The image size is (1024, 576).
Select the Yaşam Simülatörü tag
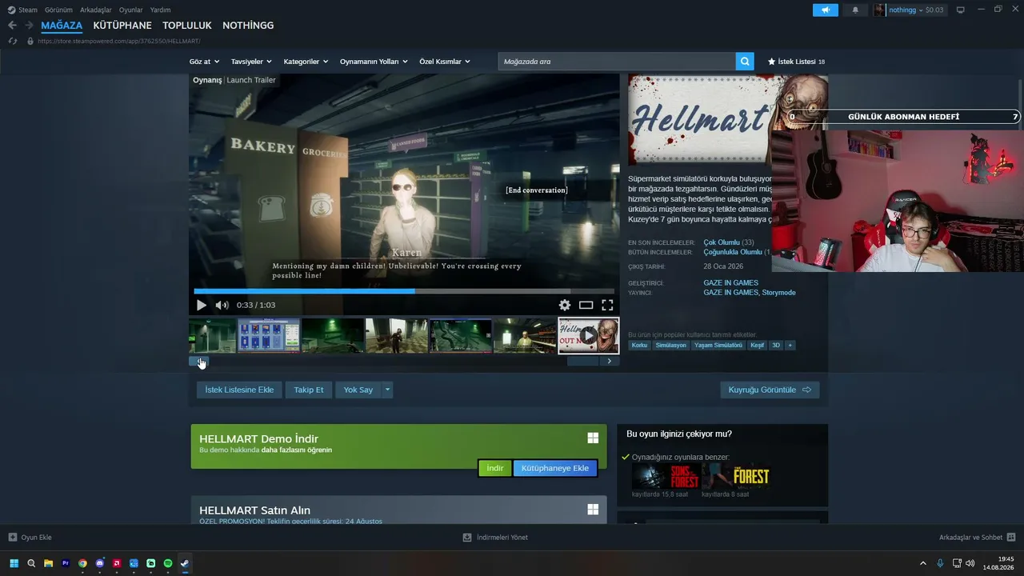(x=718, y=346)
